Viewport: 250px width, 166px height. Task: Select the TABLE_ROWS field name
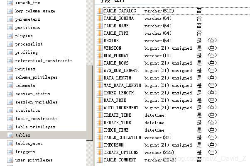tap(116, 63)
